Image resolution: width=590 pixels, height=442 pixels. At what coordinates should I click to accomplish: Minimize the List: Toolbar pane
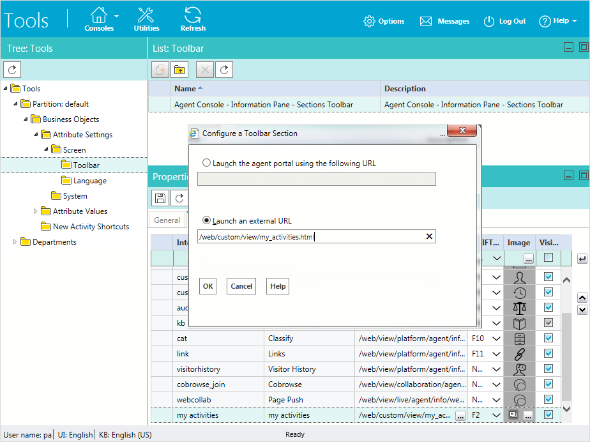point(568,47)
